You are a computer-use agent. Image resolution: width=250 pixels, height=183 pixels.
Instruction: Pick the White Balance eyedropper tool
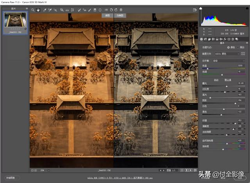45,10
